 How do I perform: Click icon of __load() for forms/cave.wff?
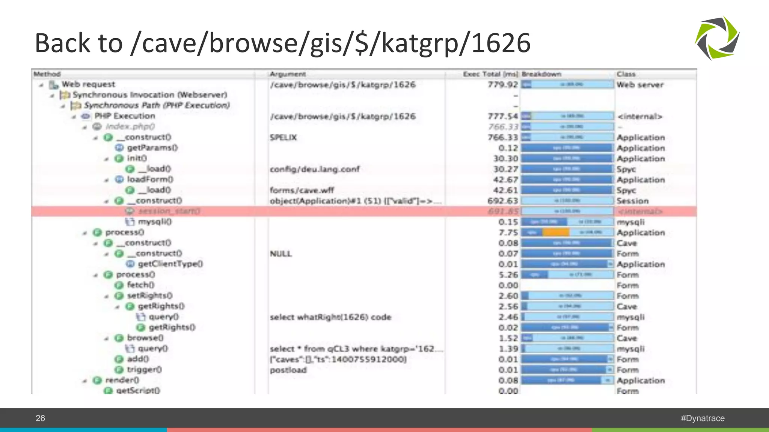click(130, 190)
